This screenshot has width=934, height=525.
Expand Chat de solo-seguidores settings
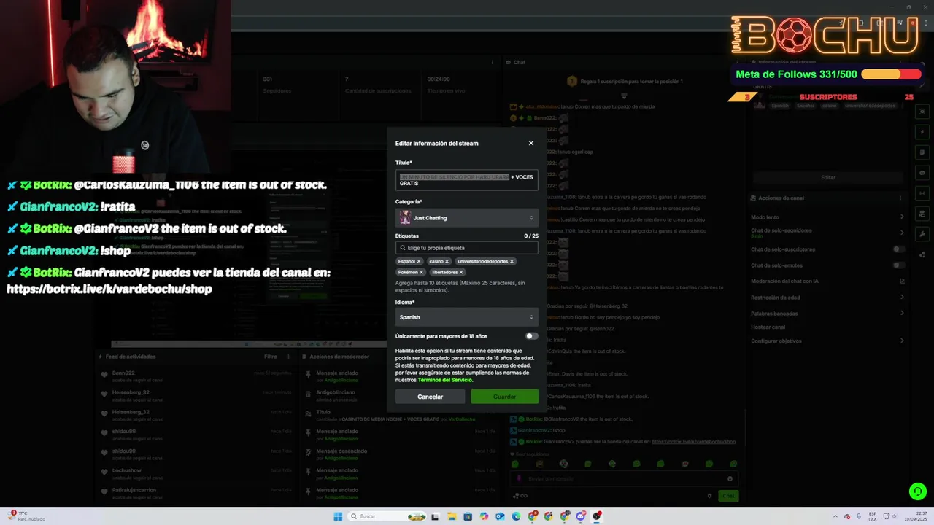coord(827,233)
